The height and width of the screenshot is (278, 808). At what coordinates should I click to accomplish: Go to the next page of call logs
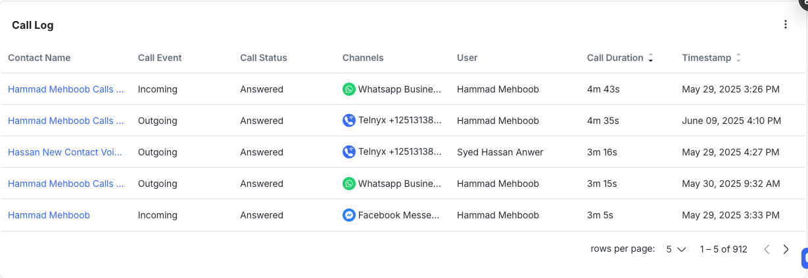click(x=786, y=249)
